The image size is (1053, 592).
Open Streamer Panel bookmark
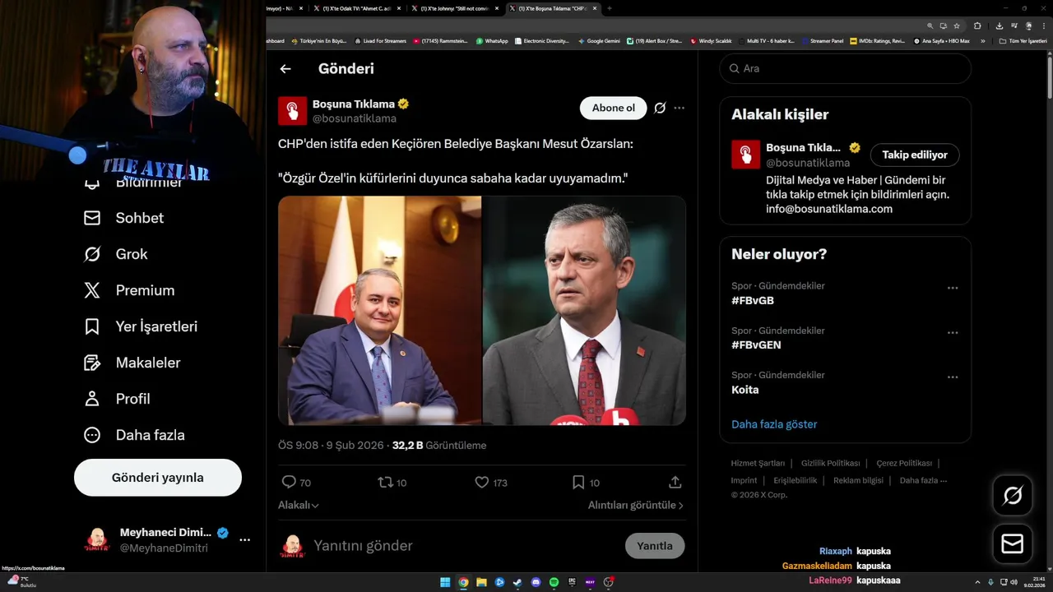pyautogui.click(x=822, y=40)
